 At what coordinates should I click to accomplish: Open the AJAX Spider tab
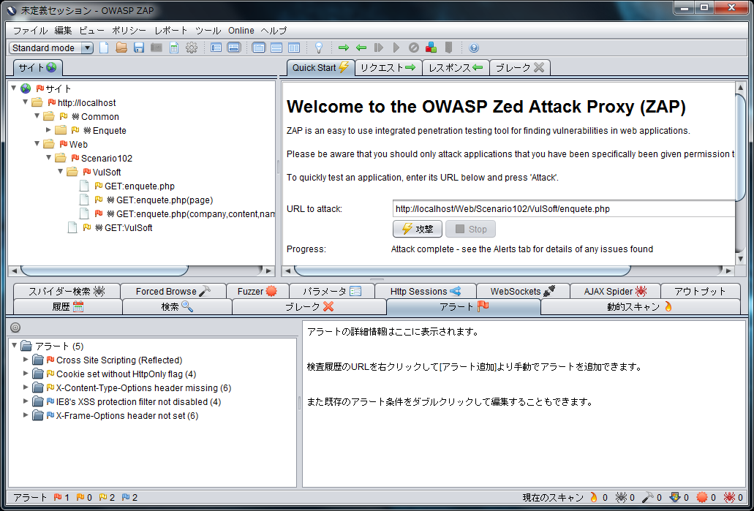(616, 291)
